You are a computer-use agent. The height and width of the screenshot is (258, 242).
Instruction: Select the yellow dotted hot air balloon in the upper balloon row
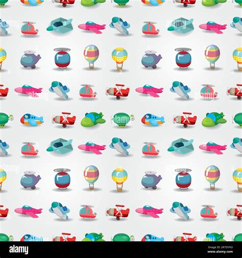(119, 59)
